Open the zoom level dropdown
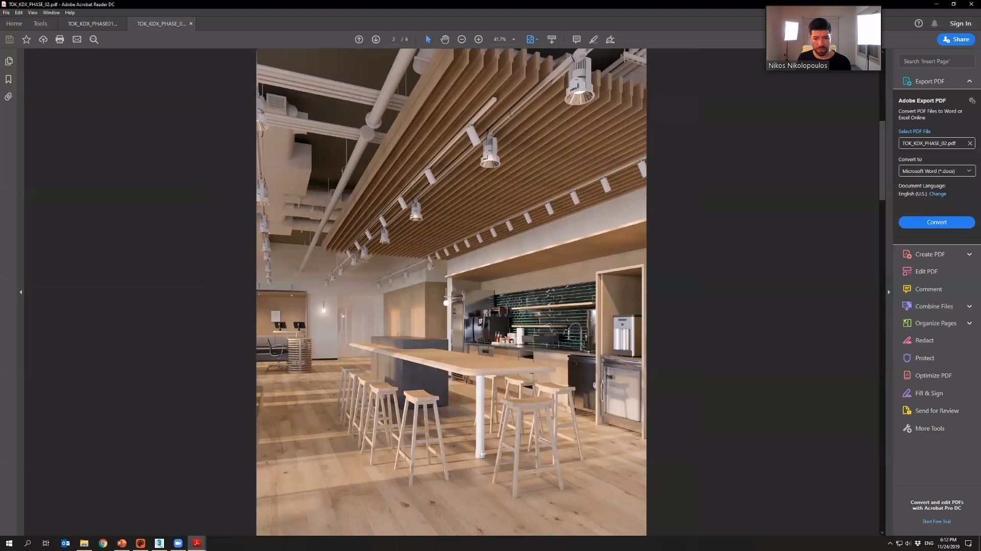Screen dimensions: 981x551 coord(513,39)
